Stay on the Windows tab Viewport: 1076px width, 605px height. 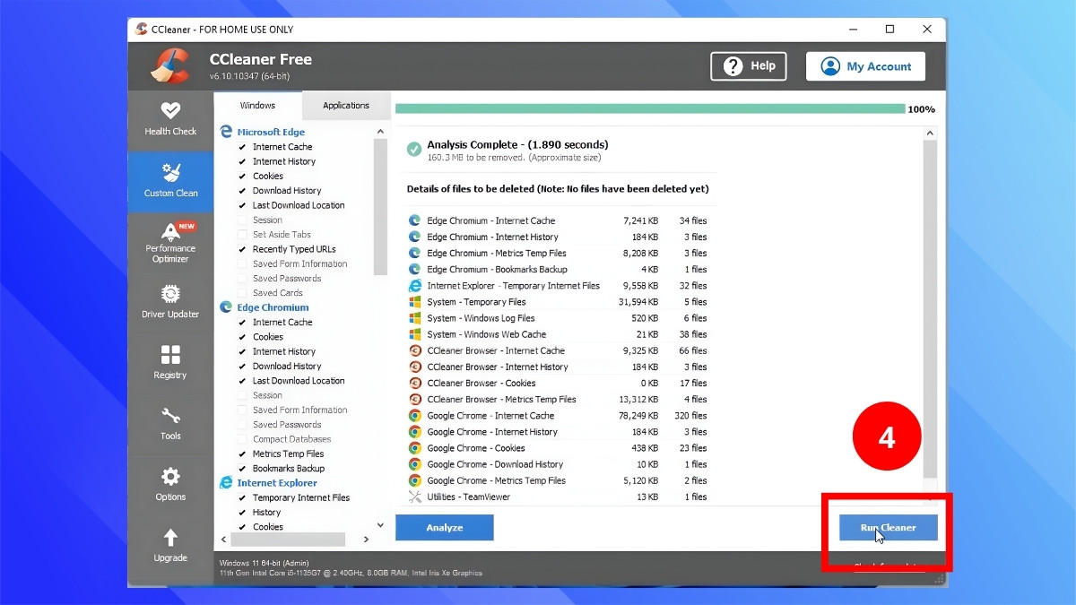click(x=257, y=105)
